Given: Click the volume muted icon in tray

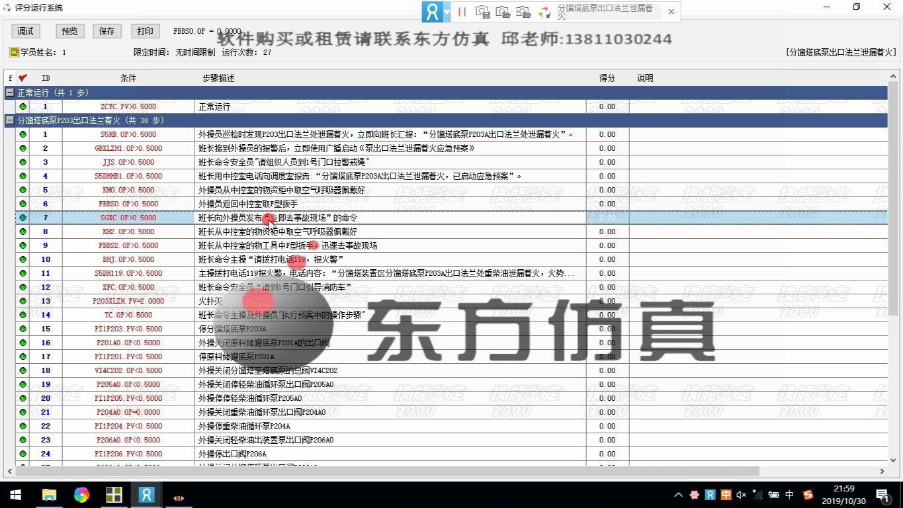Looking at the screenshot, I should point(741,495).
